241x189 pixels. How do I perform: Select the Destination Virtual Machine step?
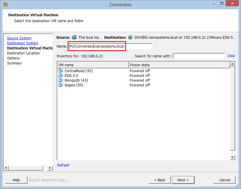point(30,48)
